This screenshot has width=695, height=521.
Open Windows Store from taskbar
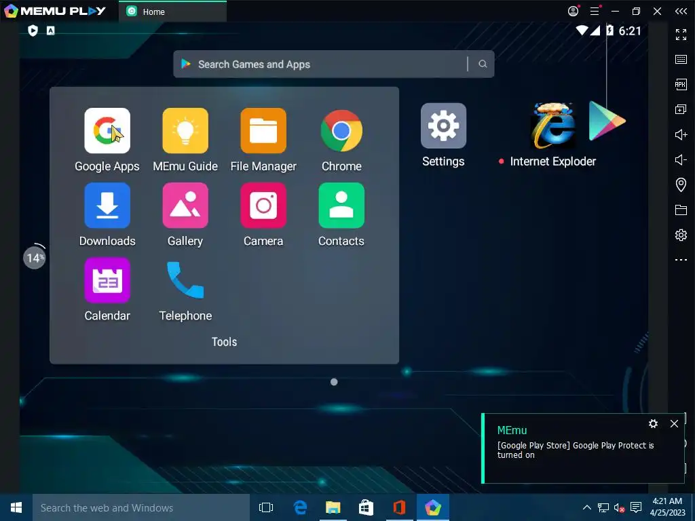[366, 507]
